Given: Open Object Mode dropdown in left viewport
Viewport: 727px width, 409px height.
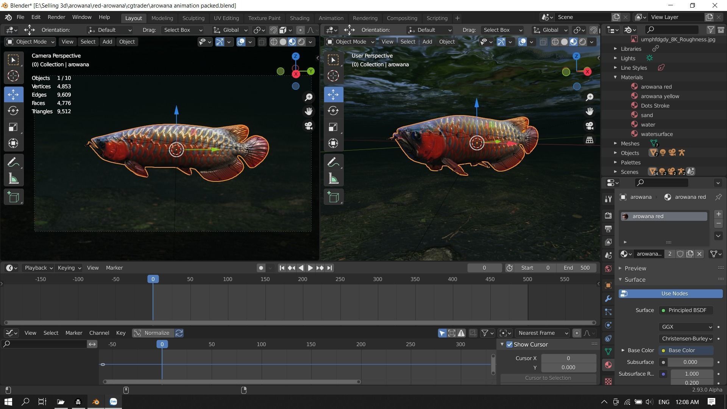Looking at the screenshot, I should point(30,42).
